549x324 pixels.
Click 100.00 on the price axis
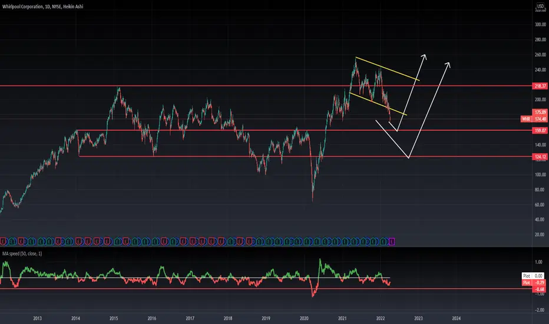coord(540,174)
